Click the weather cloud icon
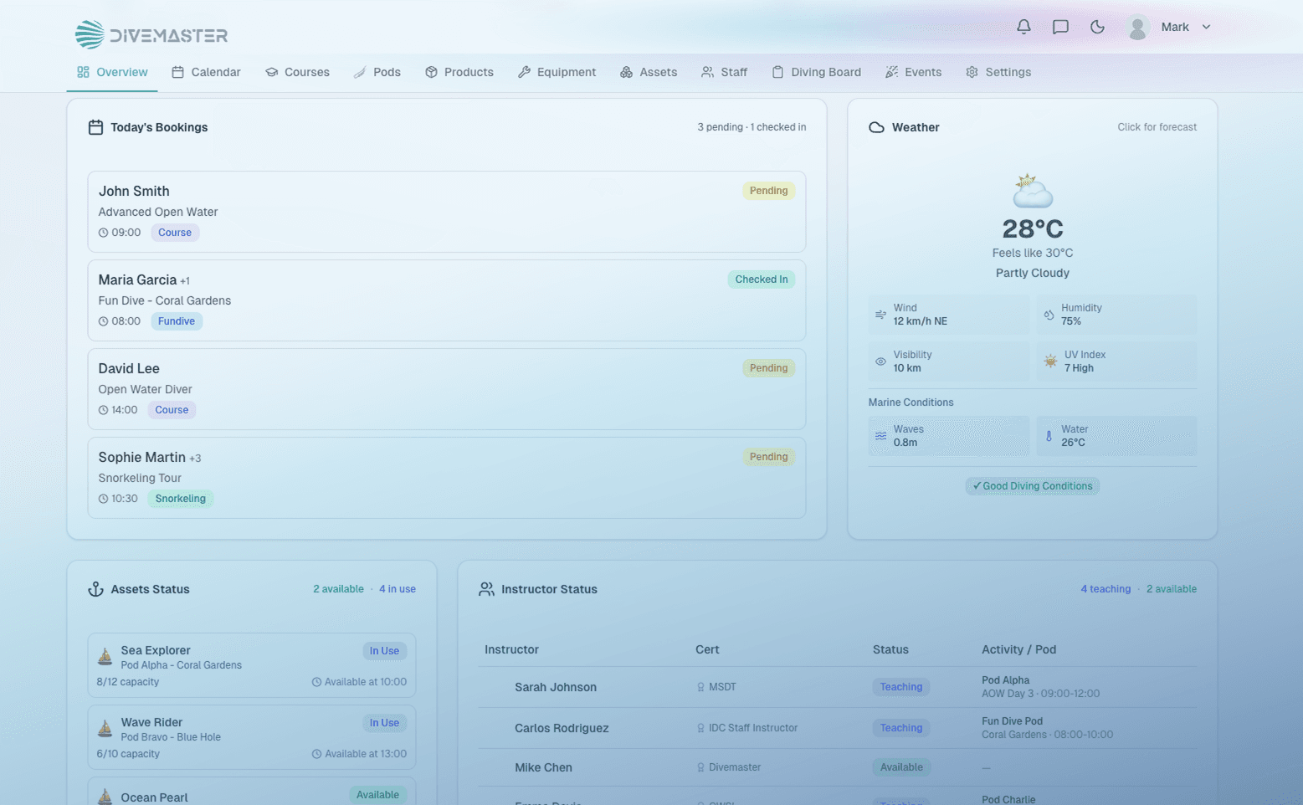 pyautogui.click(x=875, y=127)
